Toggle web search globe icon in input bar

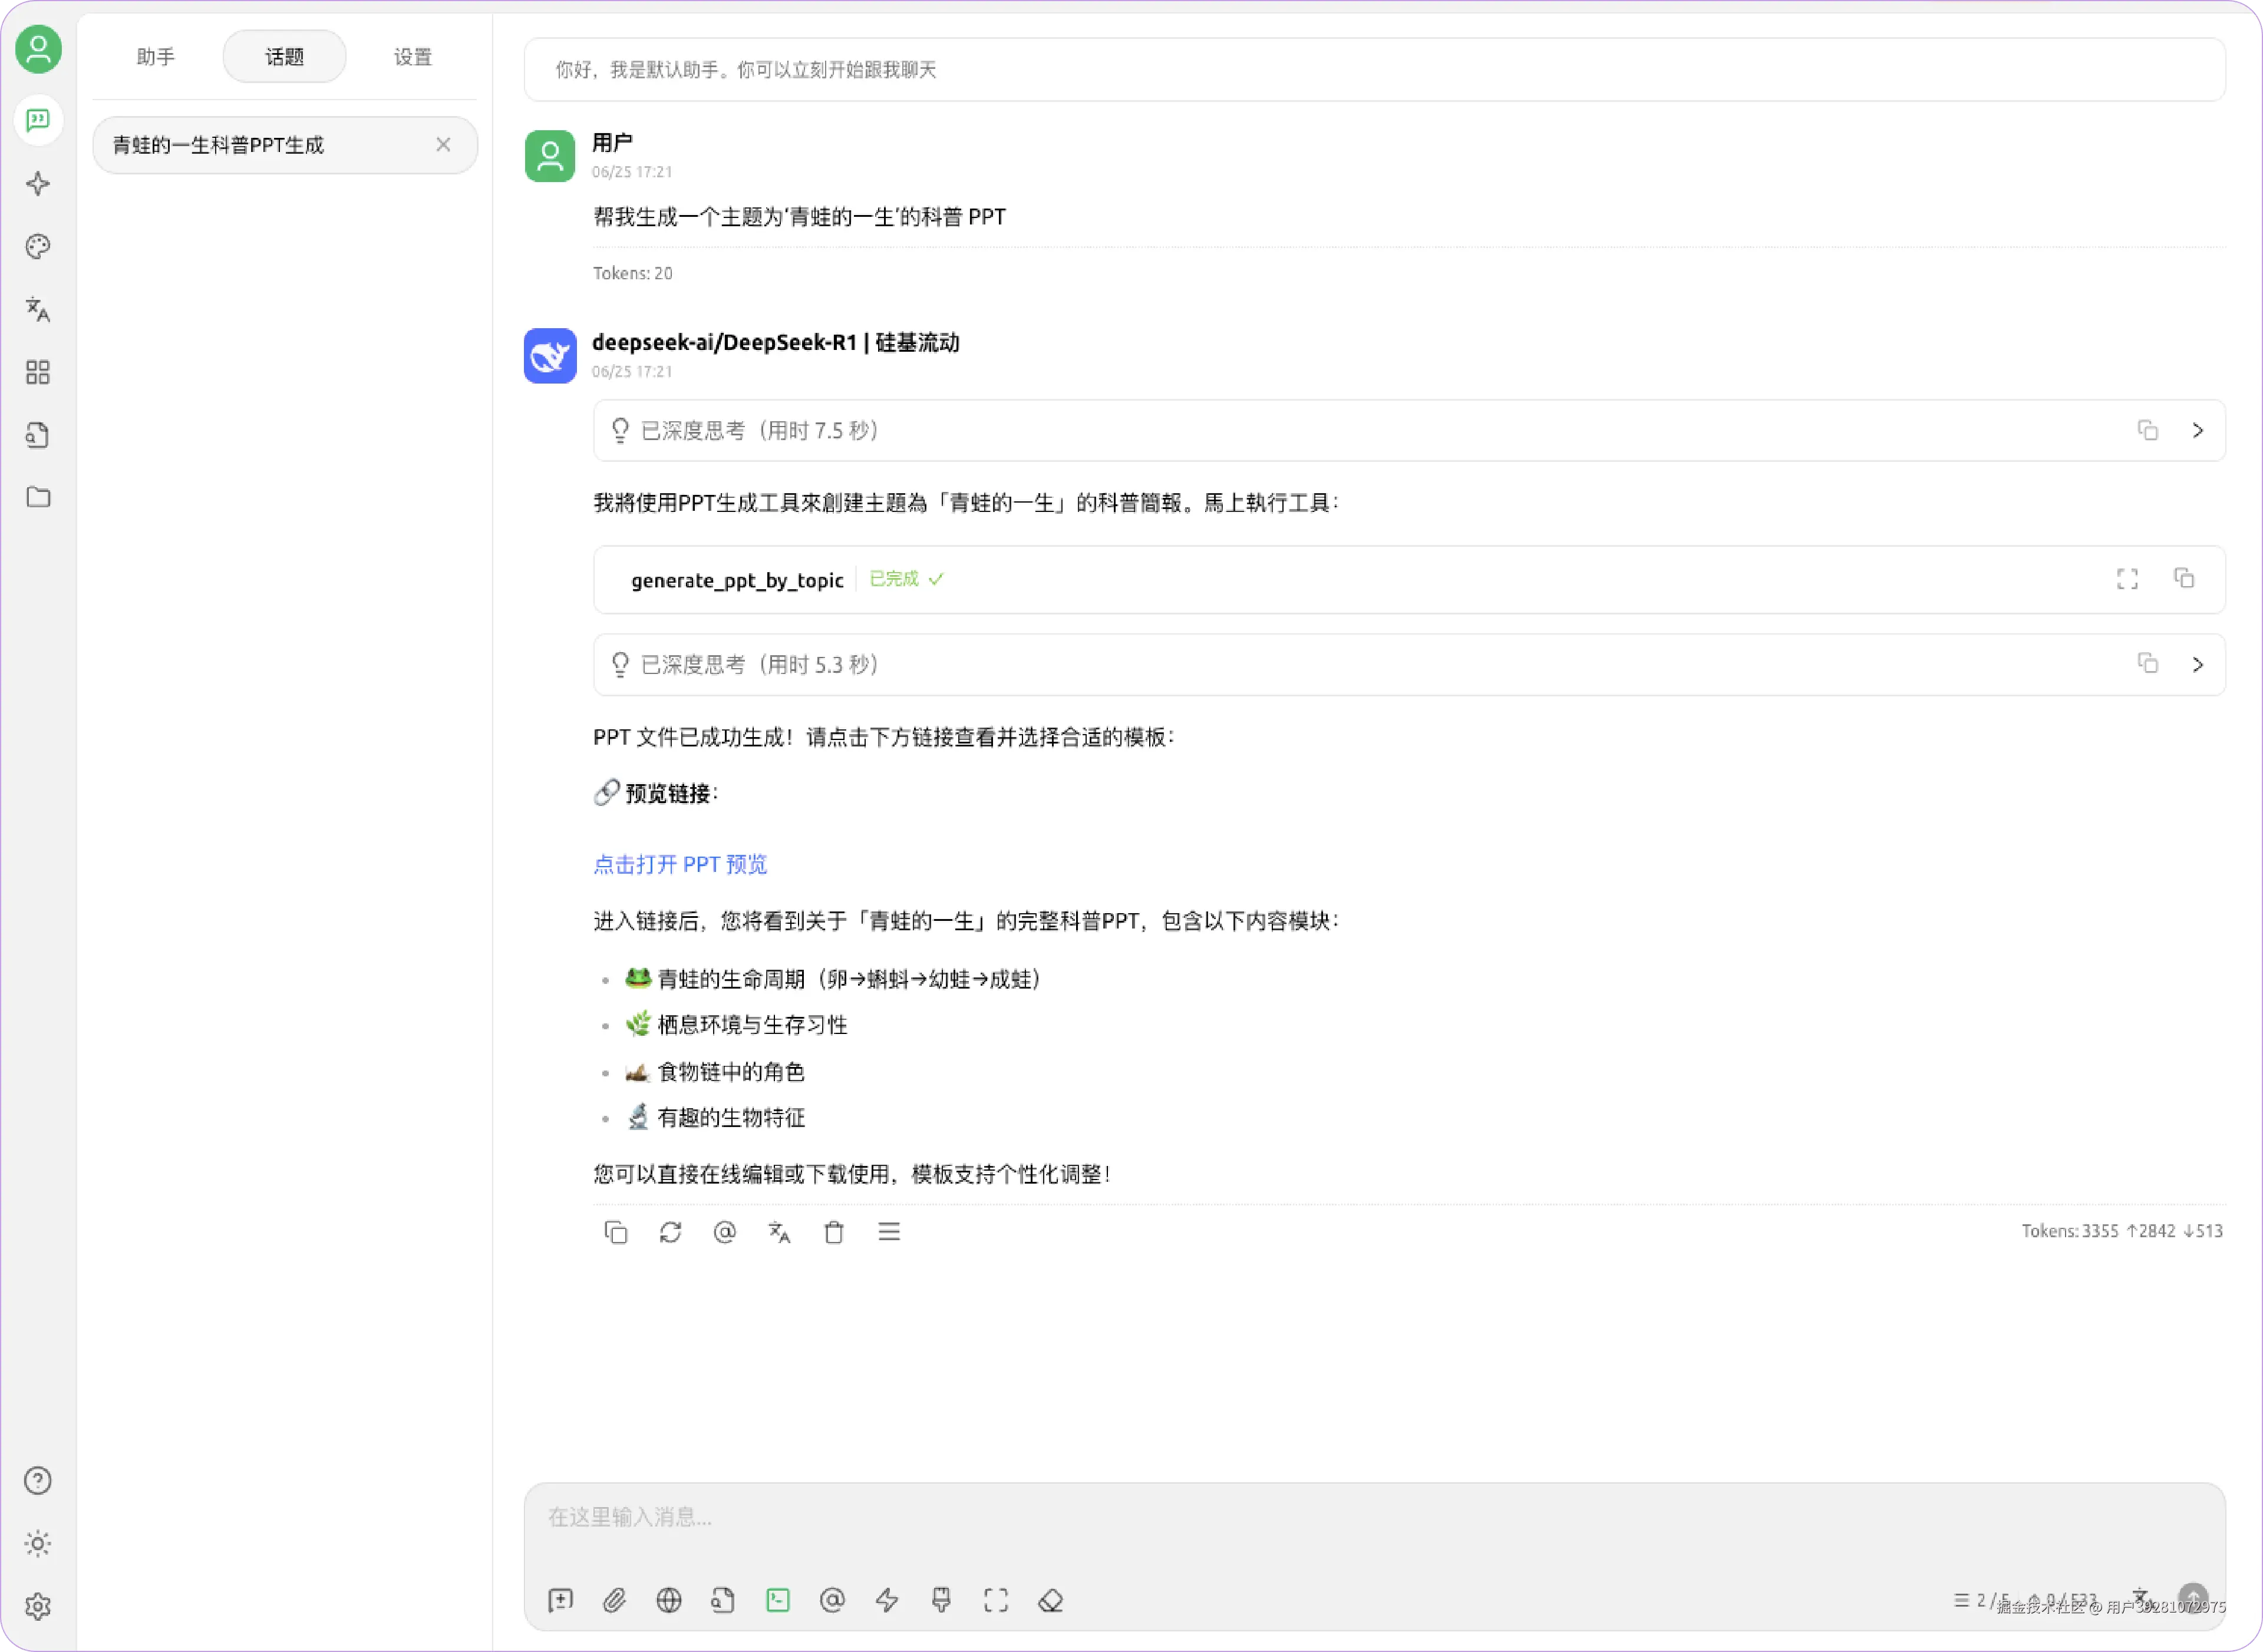(x=668, y=1601)
